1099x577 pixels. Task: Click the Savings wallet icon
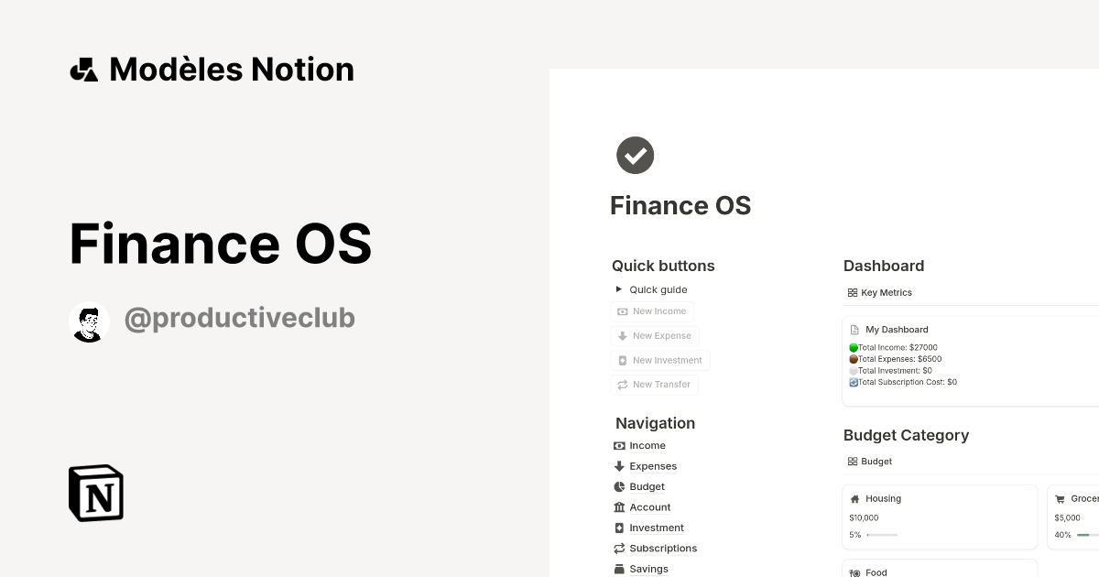(x=619, y=569)
